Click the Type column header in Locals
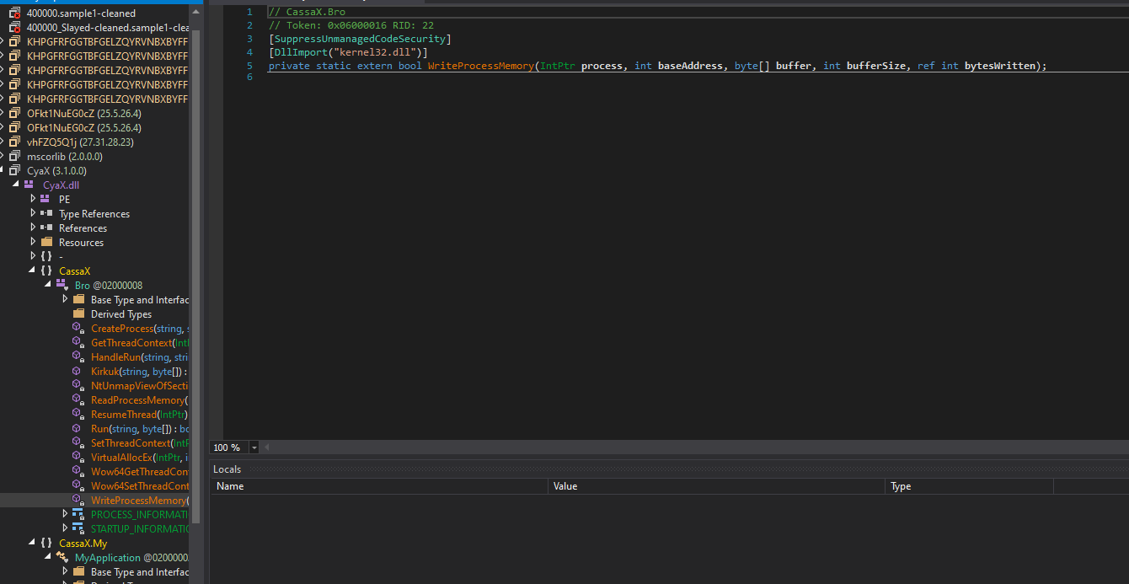1129x584 pixels. point(969,486)
